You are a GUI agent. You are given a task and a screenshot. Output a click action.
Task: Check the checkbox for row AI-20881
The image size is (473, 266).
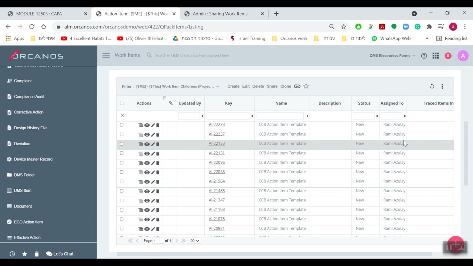(122, 229)
